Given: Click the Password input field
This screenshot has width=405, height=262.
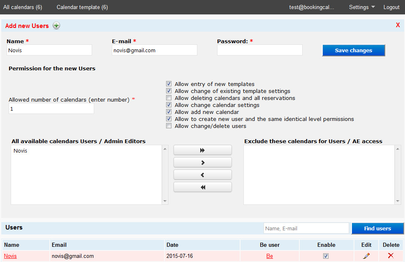Looking at the screenshot, I should [x=259, y=50].
